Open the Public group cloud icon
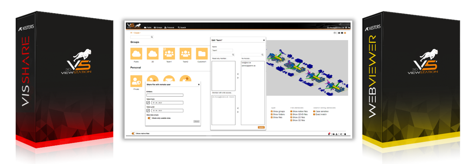Image resolution: width=474 pixels, height=164 pixels. [x=136, y=54]
